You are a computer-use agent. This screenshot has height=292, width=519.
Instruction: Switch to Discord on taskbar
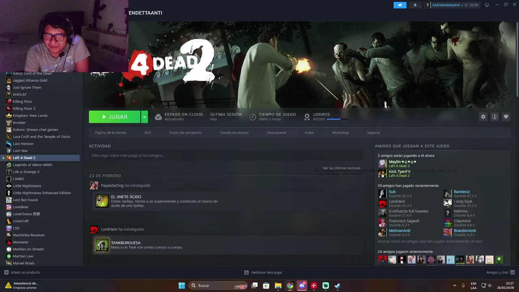pos(302,286)
